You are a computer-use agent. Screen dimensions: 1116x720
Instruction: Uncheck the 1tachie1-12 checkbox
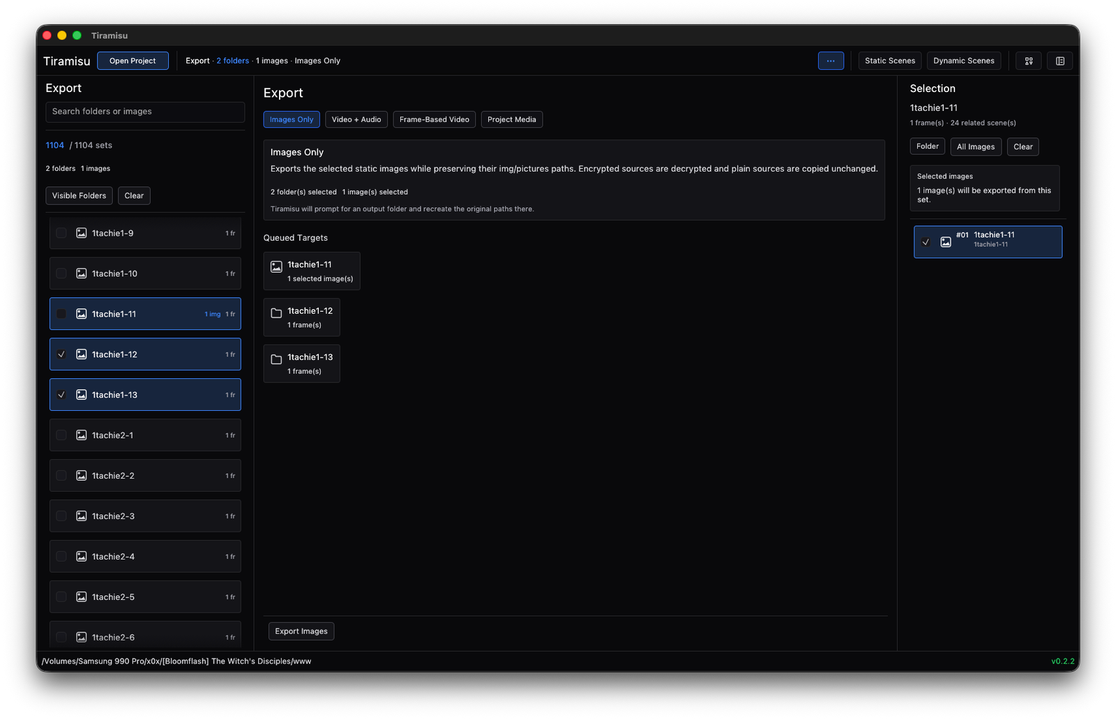61,354
